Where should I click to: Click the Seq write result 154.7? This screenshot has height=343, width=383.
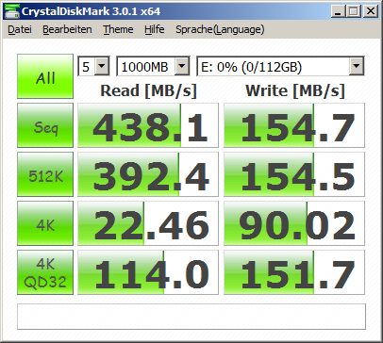[294, 125]
